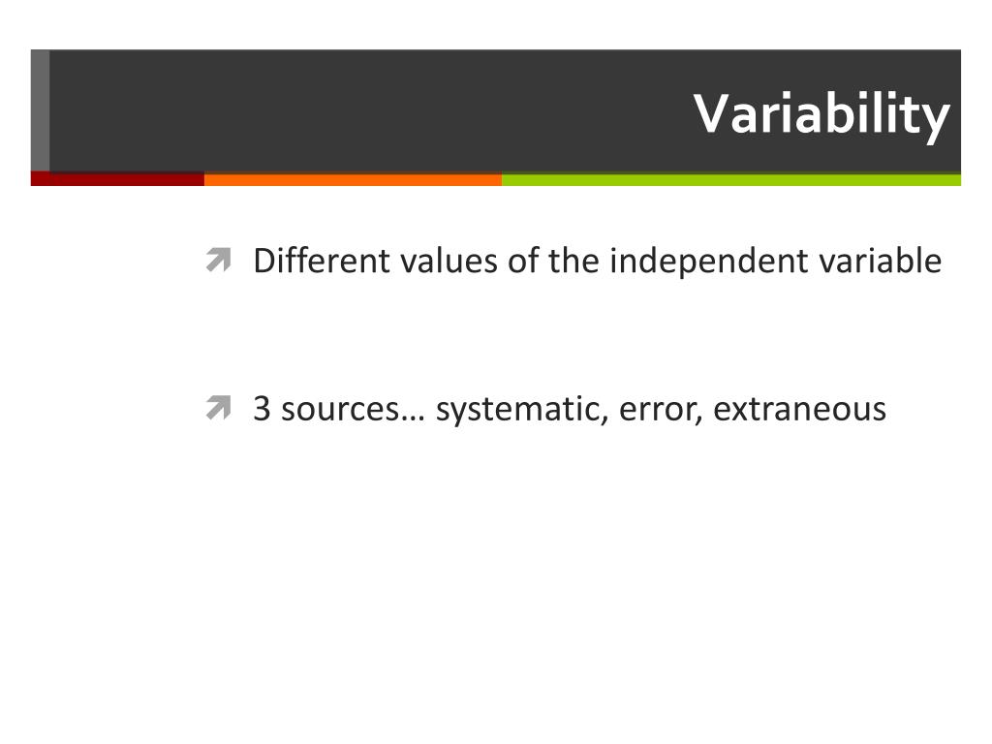
Task: Select the text Different values of the independent variable
Action: [597, 262]
